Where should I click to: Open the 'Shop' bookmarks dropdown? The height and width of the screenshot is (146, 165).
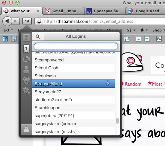pos(158,30)
